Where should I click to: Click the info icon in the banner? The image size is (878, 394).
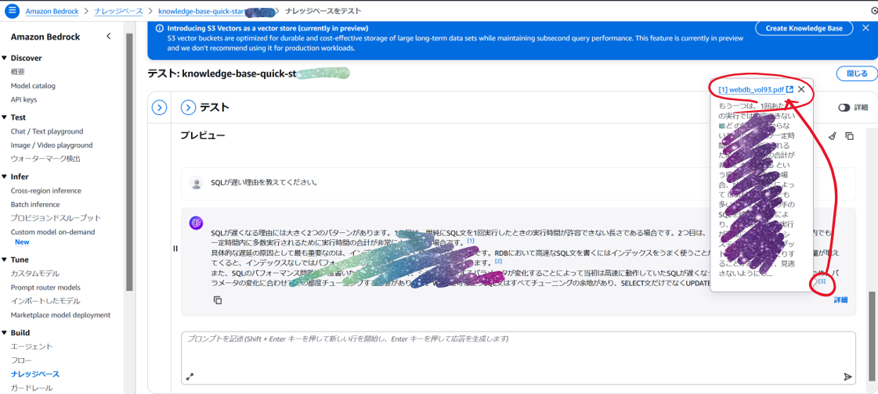pos(159,28)
